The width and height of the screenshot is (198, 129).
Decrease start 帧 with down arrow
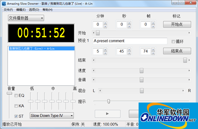[x=153, y=26]
